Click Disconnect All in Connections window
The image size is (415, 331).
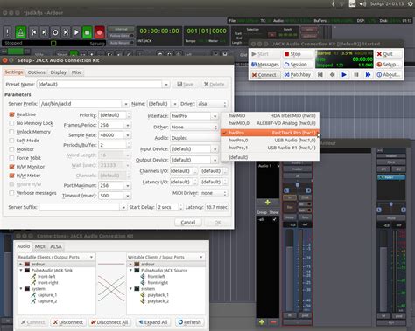pos(109,322)
